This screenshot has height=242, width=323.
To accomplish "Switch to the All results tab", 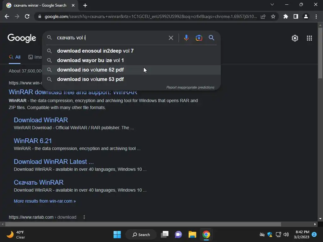I will coord(15,57).
